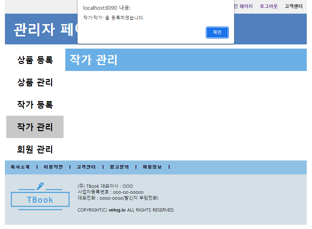Click velog.io in copyright line
The image size is (312, 229).
tap(117, 210)
